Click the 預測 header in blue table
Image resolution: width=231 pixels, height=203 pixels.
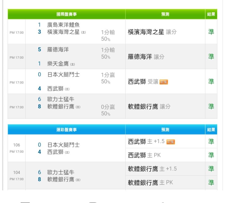[x=165, y=130]
